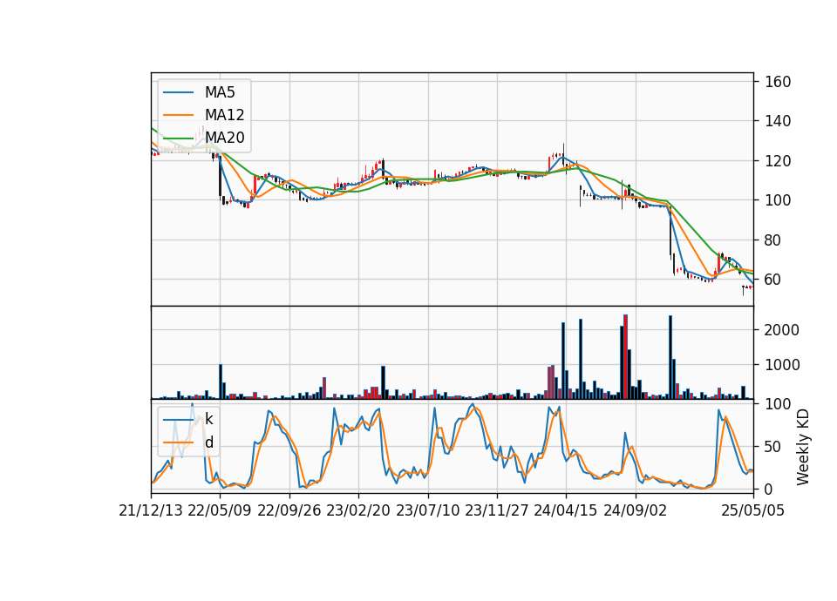
Task: Click the 23/02/20 date label
Action: (358, 510)
